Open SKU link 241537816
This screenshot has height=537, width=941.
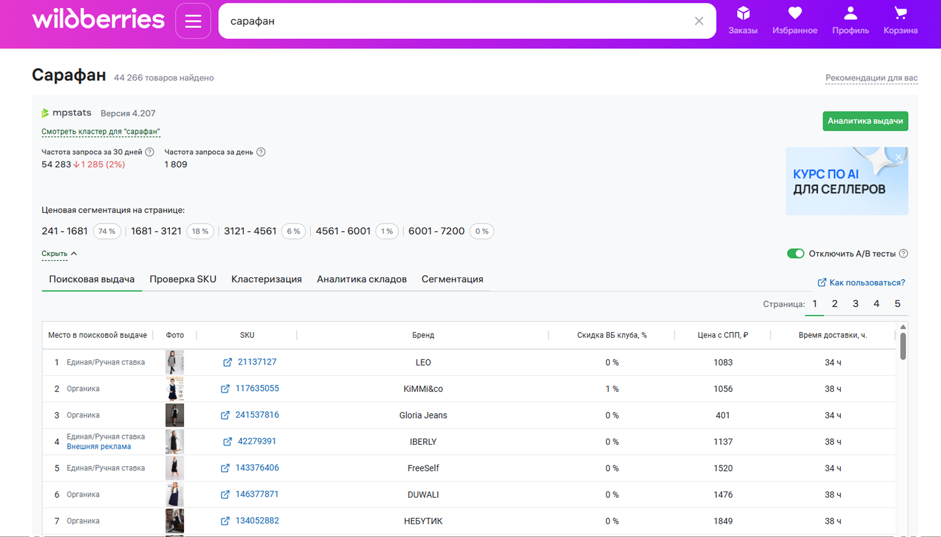coord(257,415)
